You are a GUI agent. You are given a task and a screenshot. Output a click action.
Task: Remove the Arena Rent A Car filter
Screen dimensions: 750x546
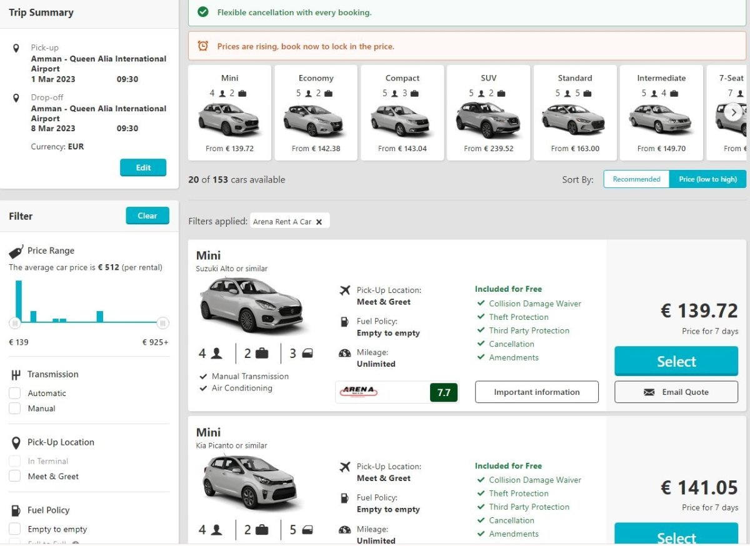tap(319, 222)
